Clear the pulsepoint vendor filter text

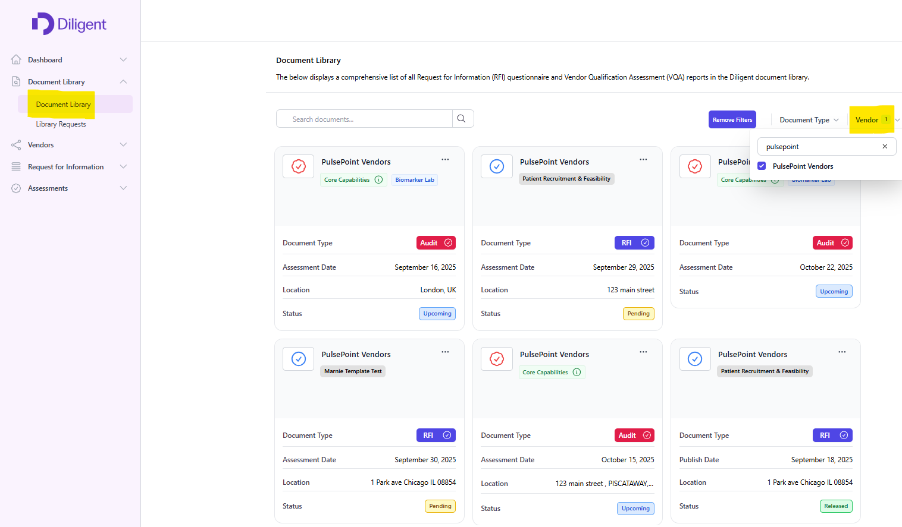(x=885, y=146)
